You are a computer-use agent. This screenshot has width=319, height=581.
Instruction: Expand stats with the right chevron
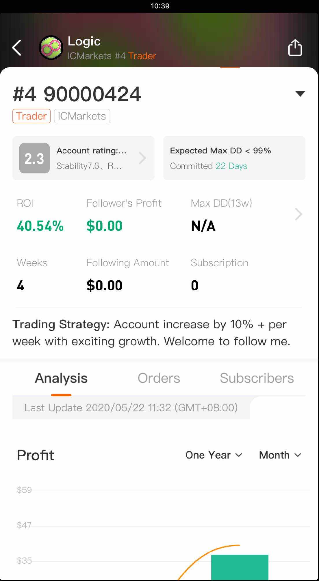pos(298,214)
